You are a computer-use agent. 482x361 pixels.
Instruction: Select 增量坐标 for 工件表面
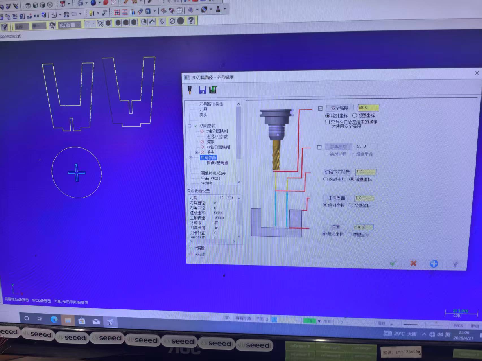pos(351,205)
